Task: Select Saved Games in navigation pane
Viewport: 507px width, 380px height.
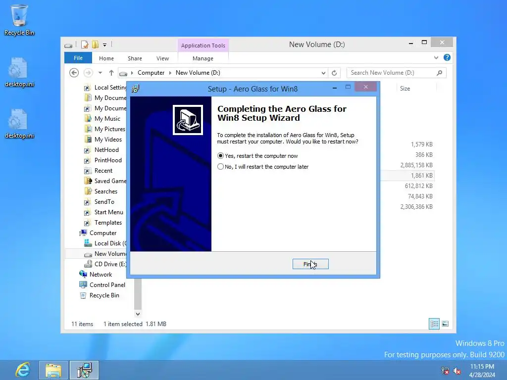Action: pos(105,181)
